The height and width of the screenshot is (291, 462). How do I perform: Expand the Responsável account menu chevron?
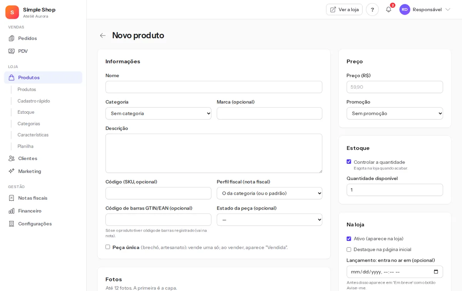pos(448,10)
